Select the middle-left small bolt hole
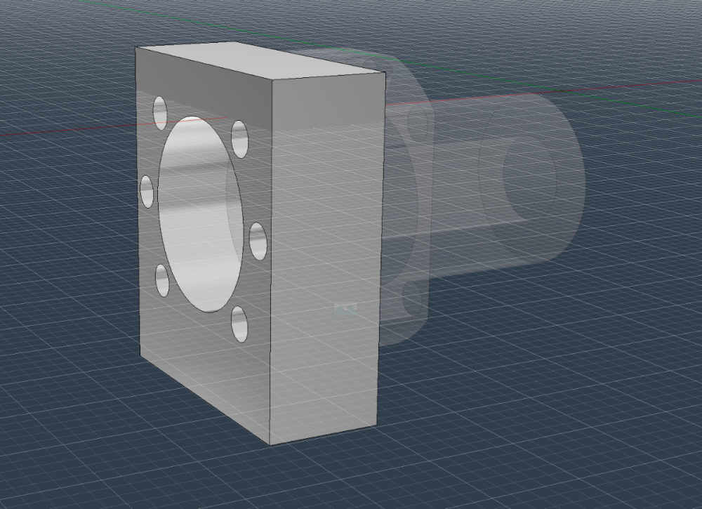 (147, 191)
